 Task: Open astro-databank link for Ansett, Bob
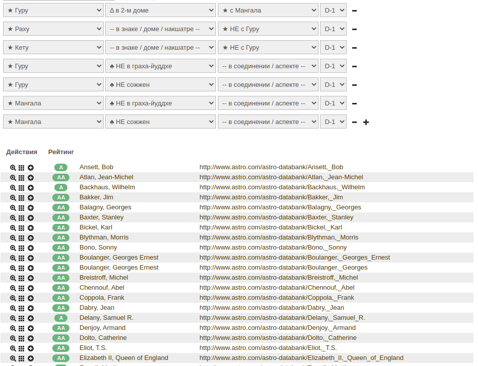tap(271, 167)
